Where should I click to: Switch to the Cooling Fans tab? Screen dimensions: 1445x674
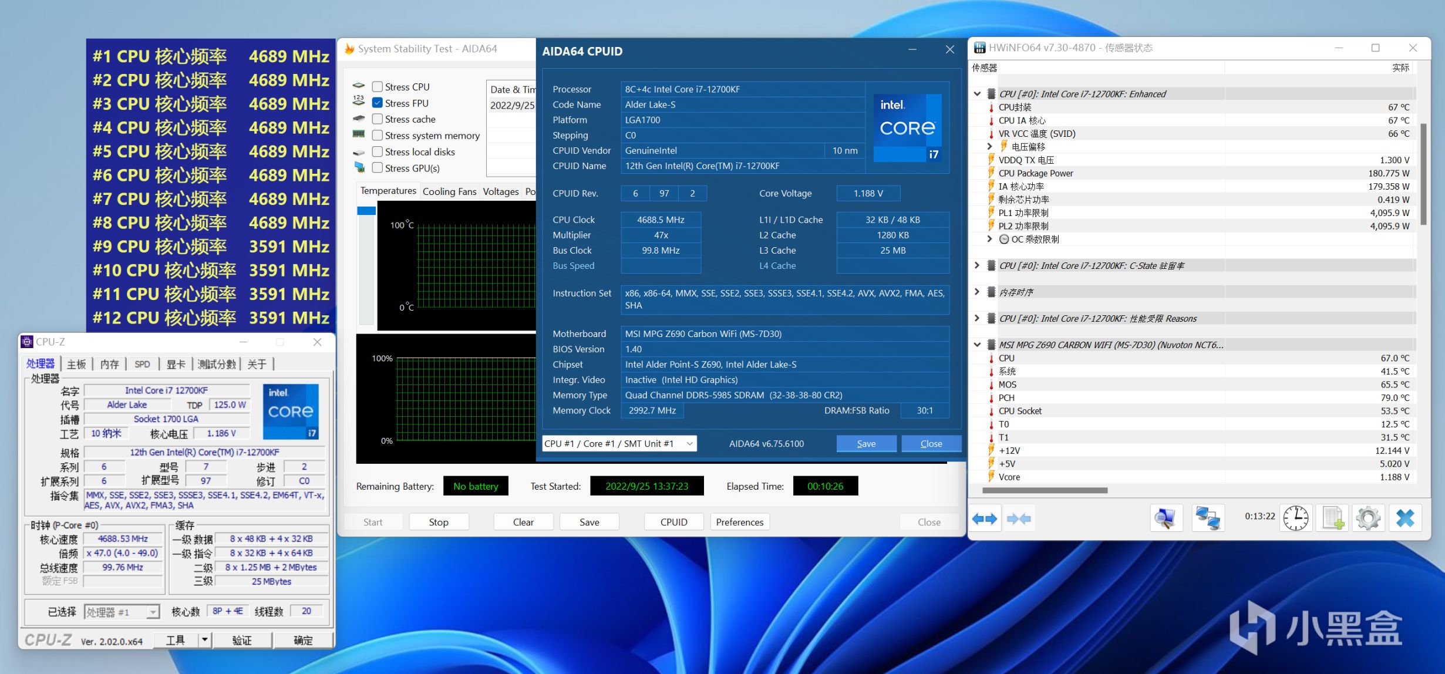tap(449, 191)
